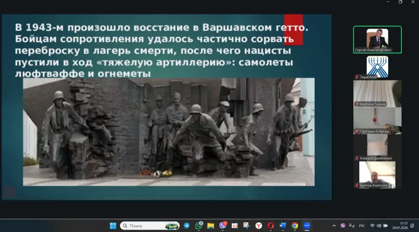Open Opera browser from the taskbar
Screen dimensions: 419x232
(x=271, y=226)
